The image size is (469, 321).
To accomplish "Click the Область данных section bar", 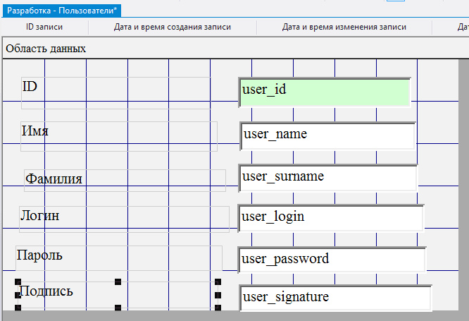I will click(46, 49).
